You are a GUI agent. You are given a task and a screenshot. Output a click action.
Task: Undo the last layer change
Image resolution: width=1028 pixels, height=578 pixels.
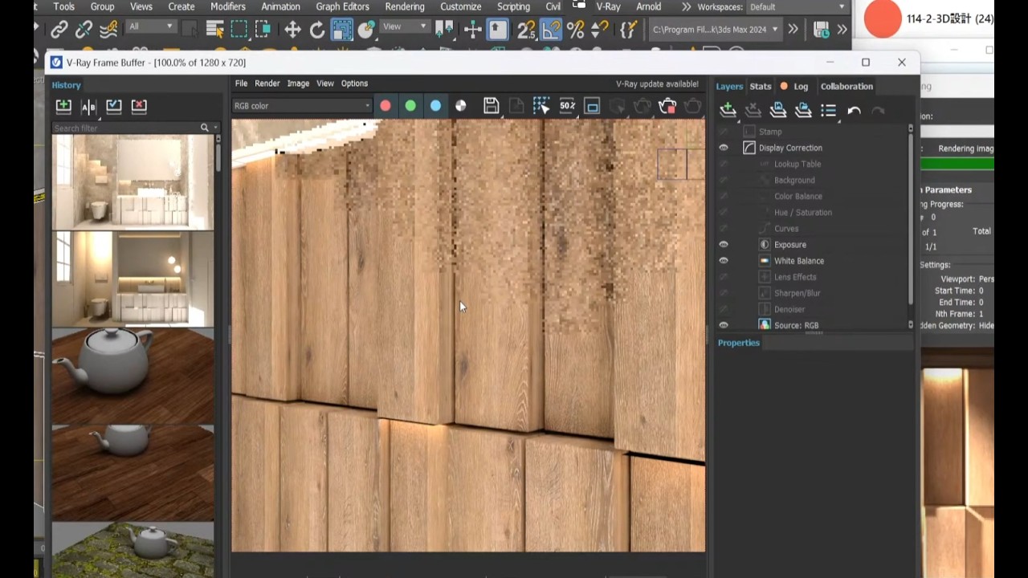pyautogui.click(x=854, y=110)
